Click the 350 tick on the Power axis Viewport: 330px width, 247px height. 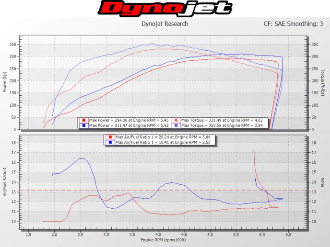(13, 45)
